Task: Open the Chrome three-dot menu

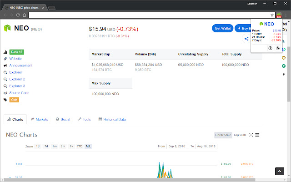Action: [286, 15]
